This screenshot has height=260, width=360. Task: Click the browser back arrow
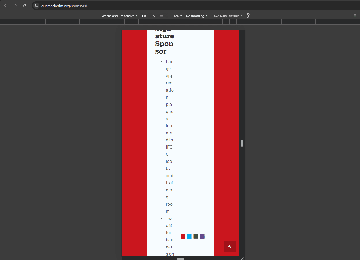coord(6,6)
